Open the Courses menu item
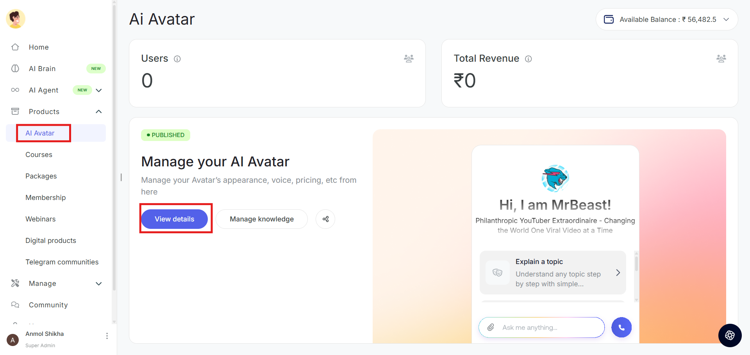This screenshot has width=750, height=355. [x=39, y=155]
